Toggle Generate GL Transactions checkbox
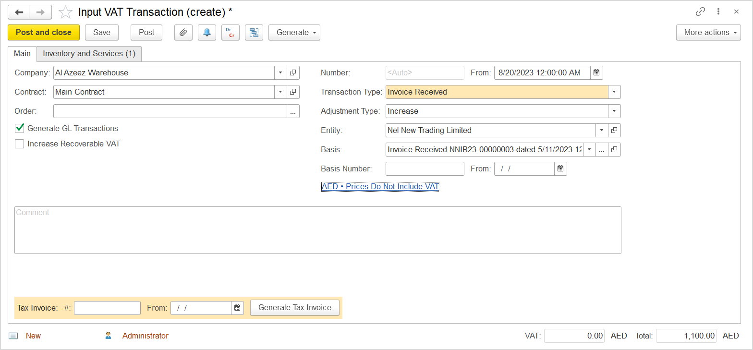This screenshot has height=350, width=753. [20, 128]
